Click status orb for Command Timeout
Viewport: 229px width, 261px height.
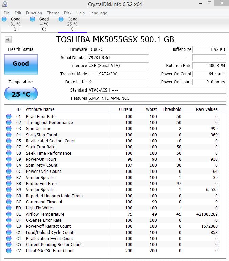click(9, 202)
